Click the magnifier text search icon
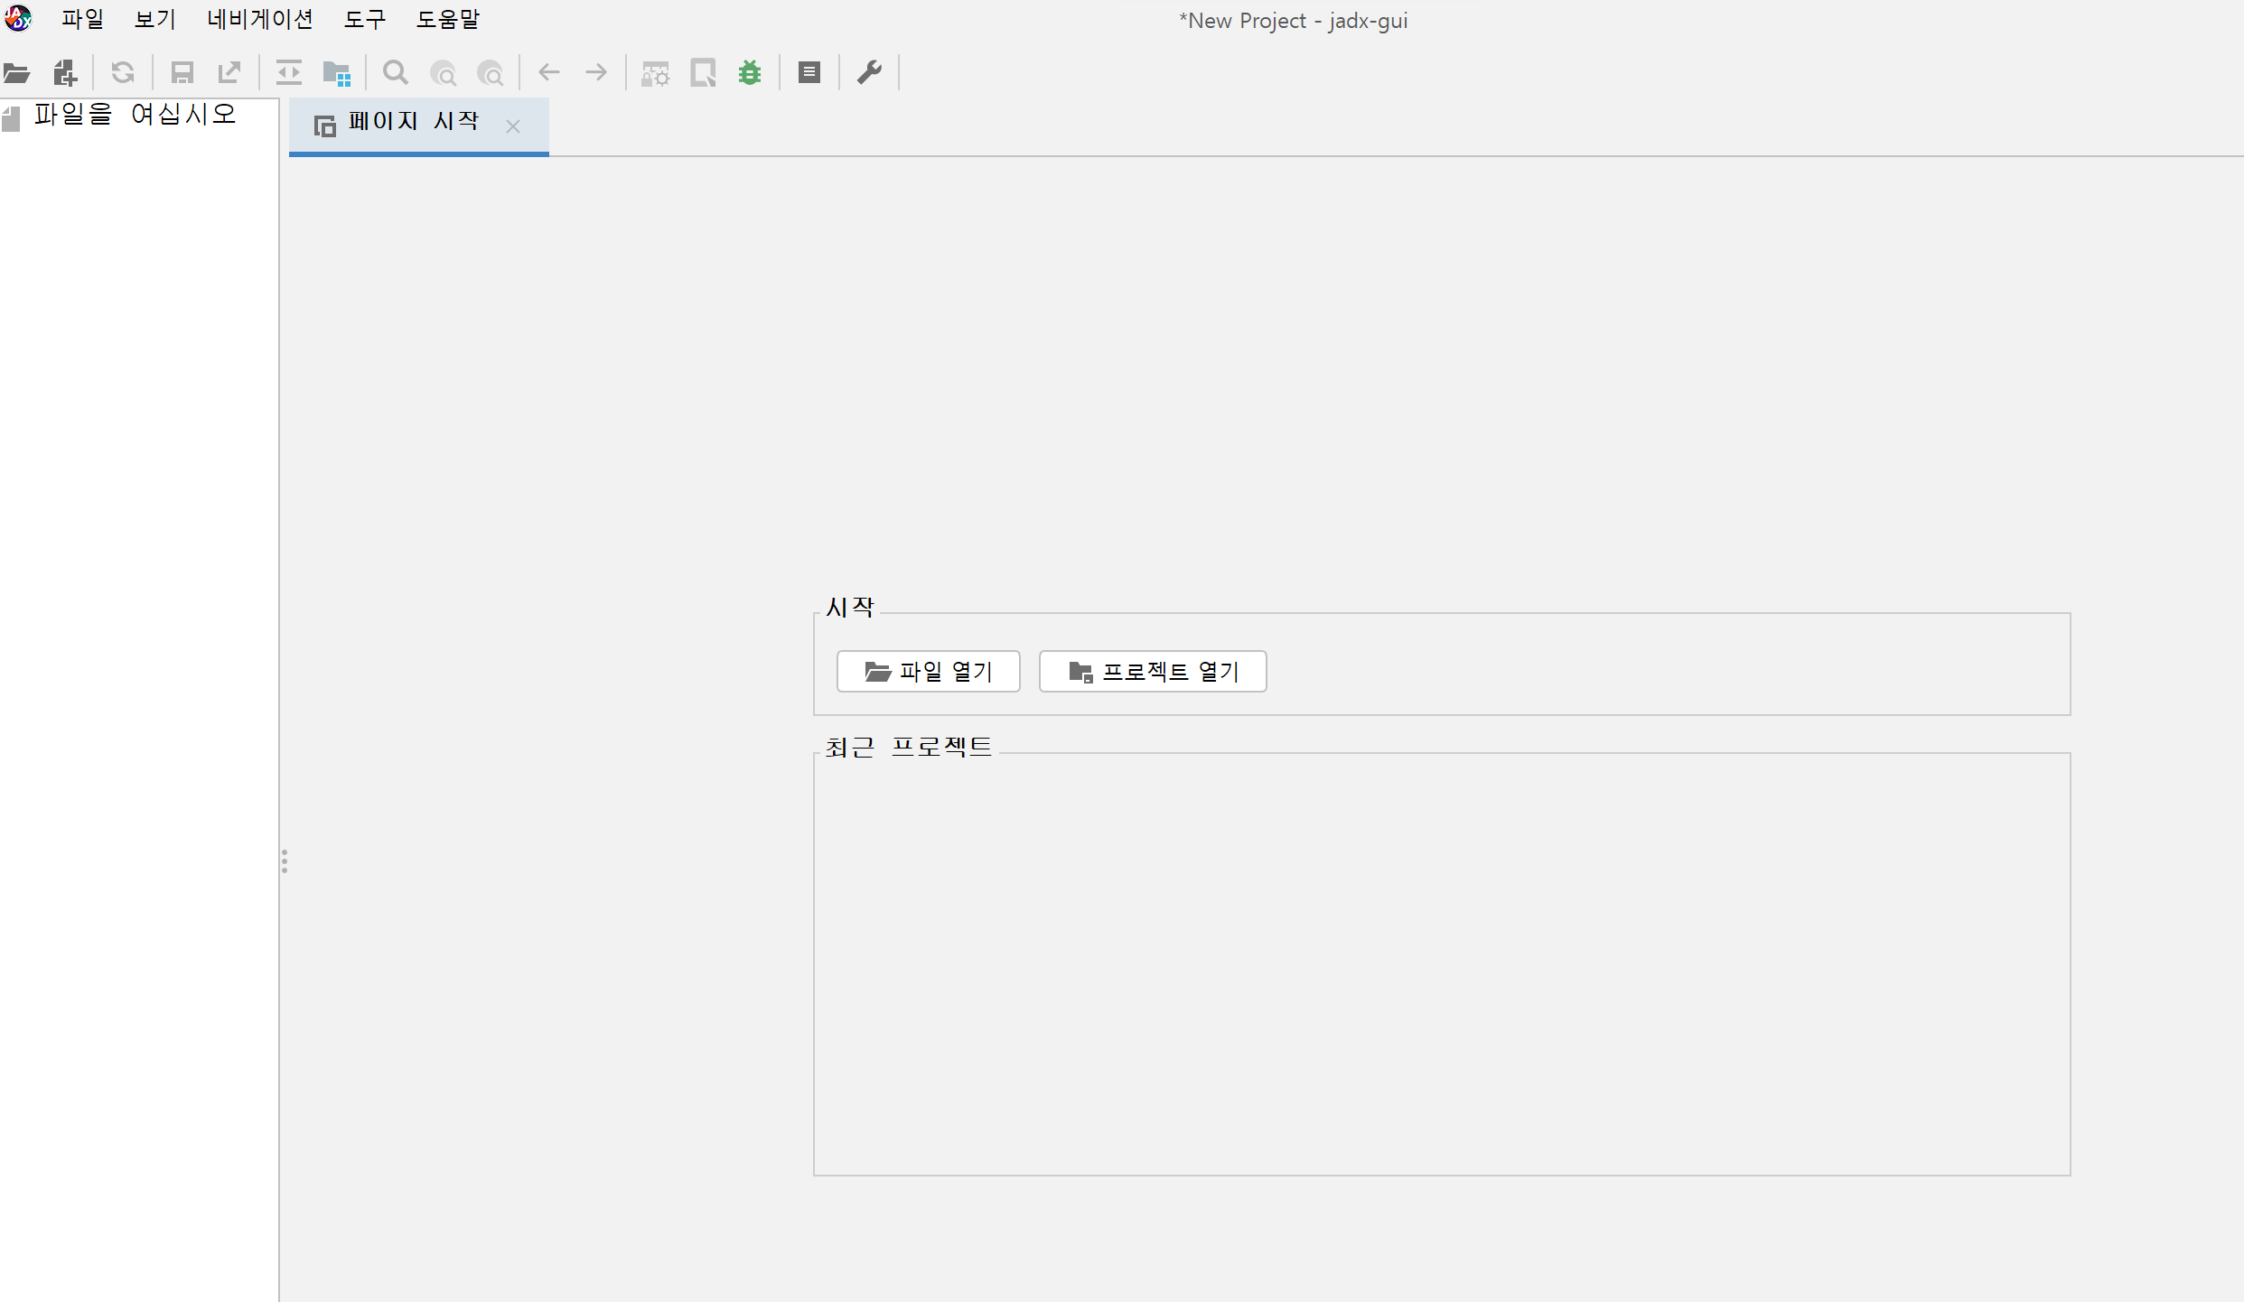Viewport: 2244px width, 1302px height. tap(395, 72)
